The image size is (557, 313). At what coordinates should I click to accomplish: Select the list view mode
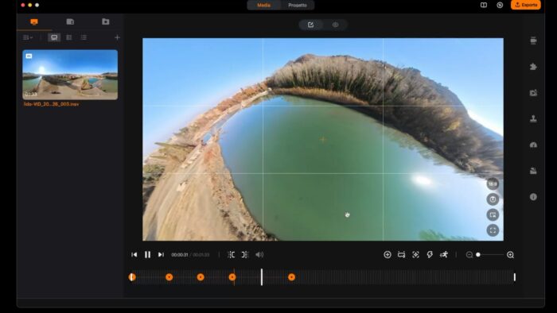click(x=84, y=37)
